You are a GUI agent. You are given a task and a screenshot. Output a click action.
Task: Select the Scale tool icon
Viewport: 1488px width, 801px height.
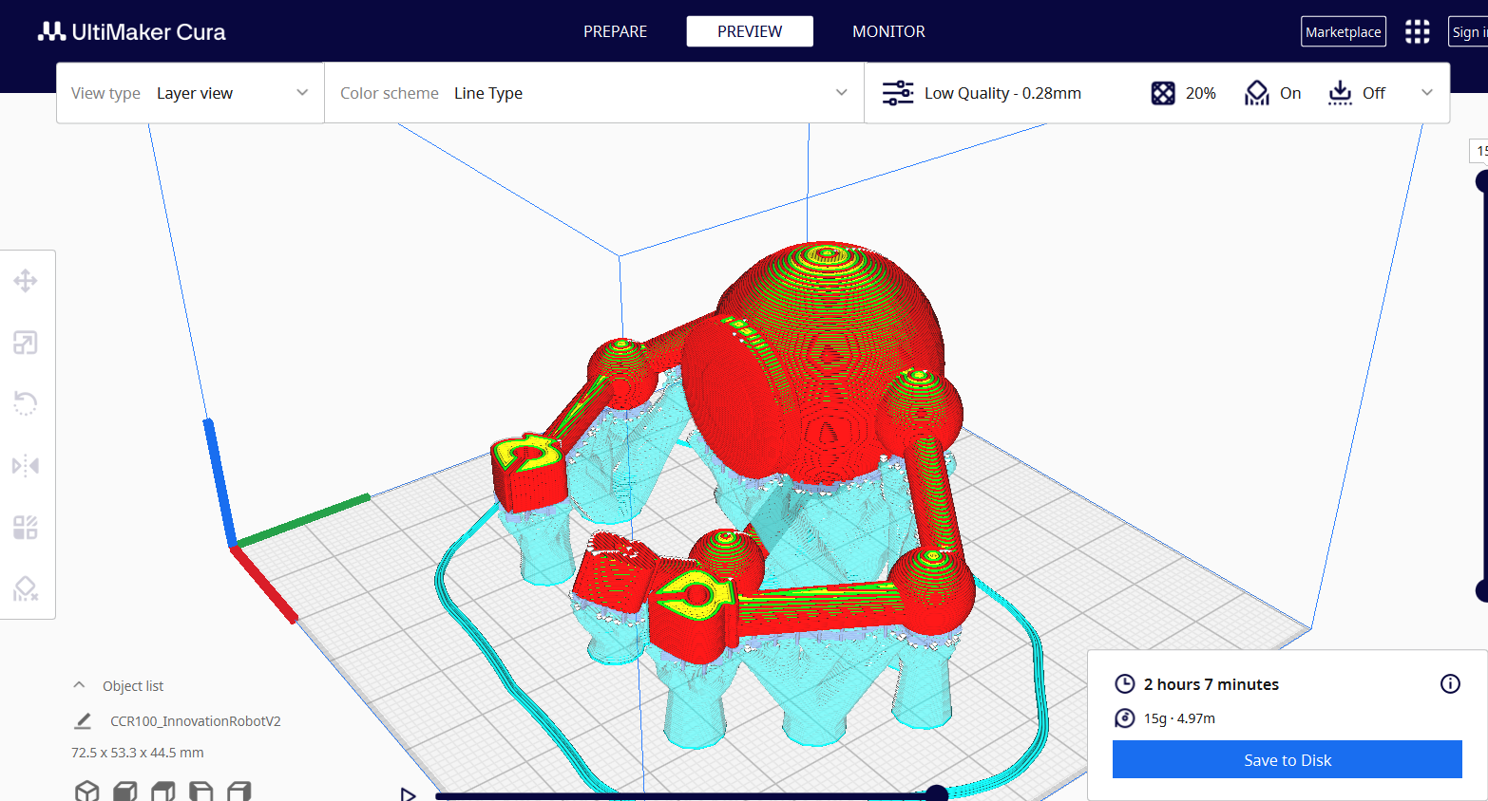click(x=26, y=343)
